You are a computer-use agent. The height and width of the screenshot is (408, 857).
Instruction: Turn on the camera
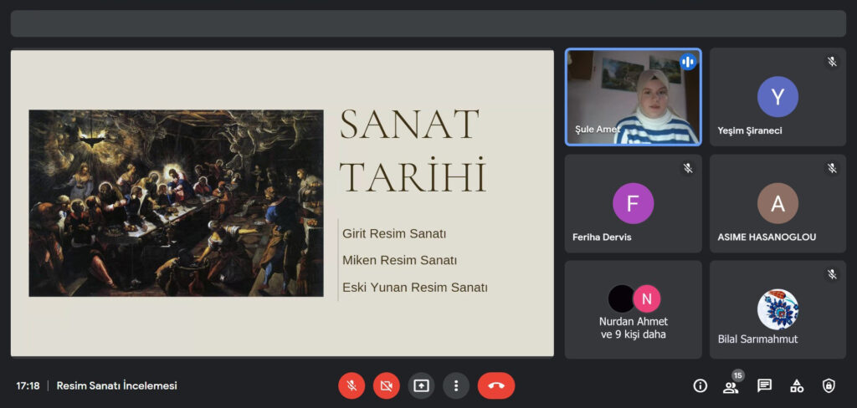(x=387, y=385)
